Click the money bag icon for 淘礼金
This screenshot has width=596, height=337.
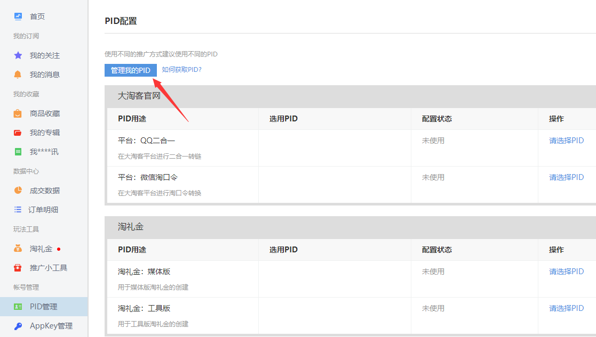point(18,249)
